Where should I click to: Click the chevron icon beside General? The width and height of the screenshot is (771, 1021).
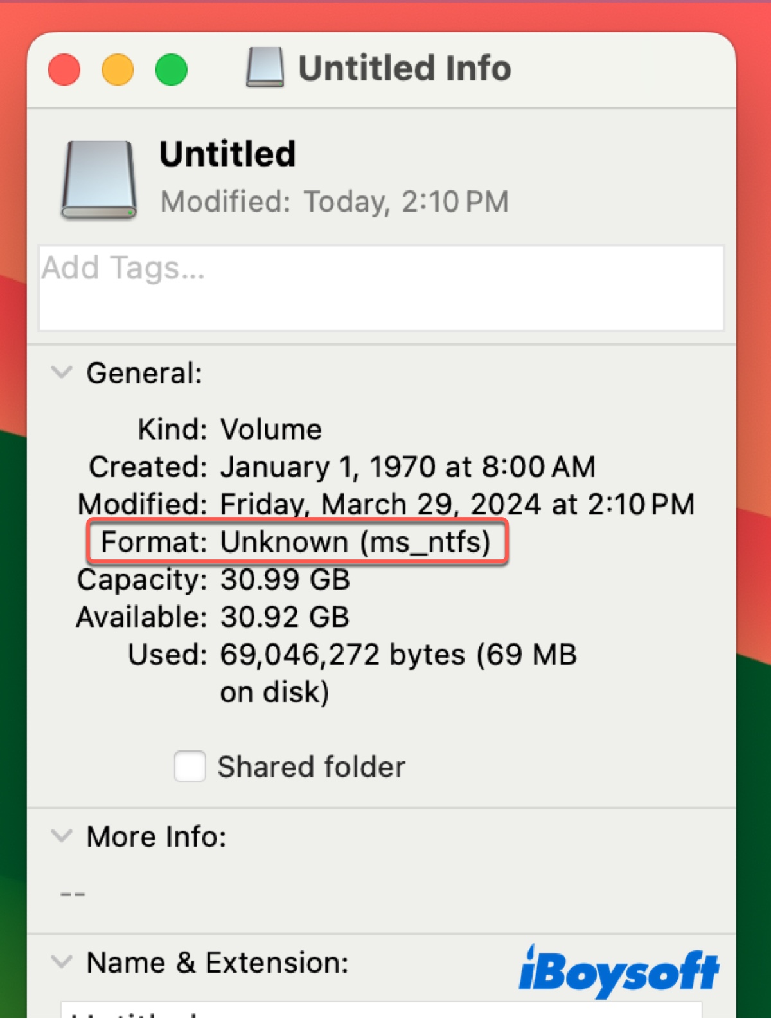[x=61, y=372]
